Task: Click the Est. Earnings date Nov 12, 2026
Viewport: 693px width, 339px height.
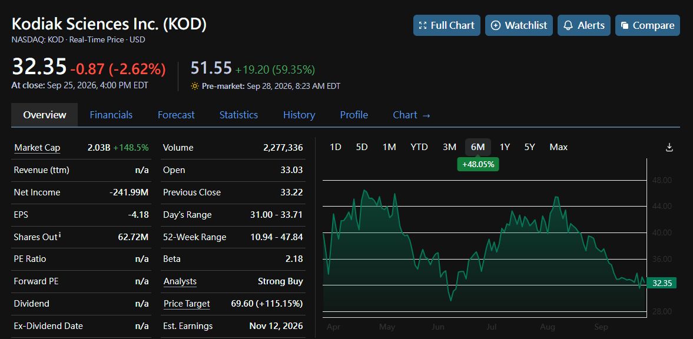Action: [276, 326]
